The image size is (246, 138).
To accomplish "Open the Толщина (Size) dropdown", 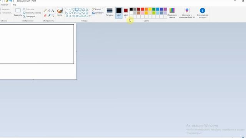I will [x=110, y=13].
